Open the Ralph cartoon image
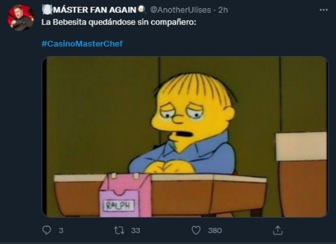Screen dimensions: 336x244 [x=185, y=137]
